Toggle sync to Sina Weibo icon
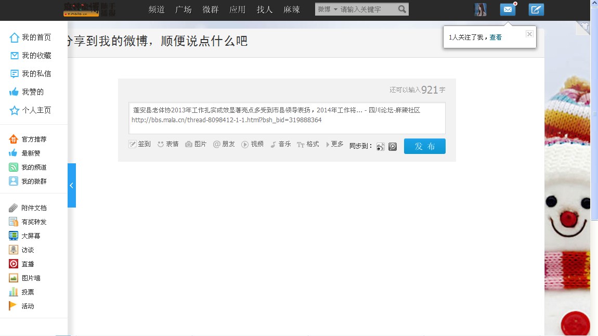This screenshot has height=336, width=598. pyautogui.click(x=381, y=147)
